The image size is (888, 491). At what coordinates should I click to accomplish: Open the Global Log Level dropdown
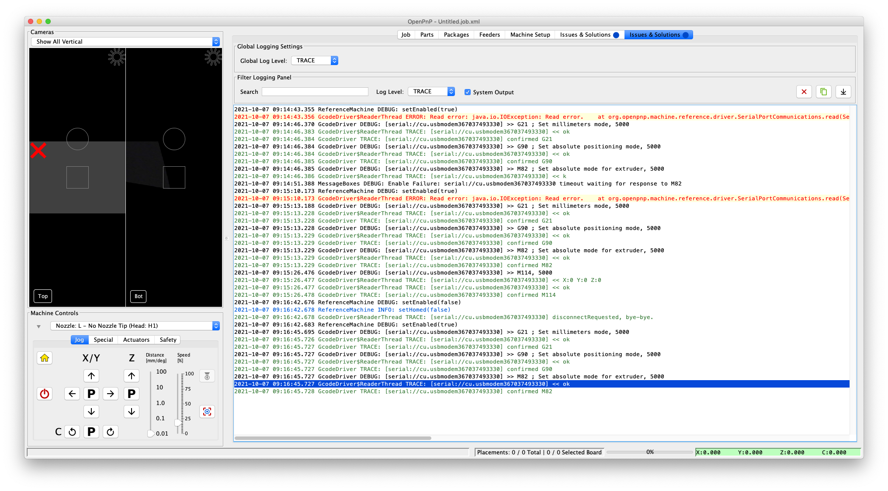(x=314, y=60)
